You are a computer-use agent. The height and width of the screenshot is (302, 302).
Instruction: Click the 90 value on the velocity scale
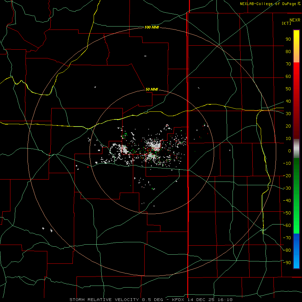tap(288, 39)
